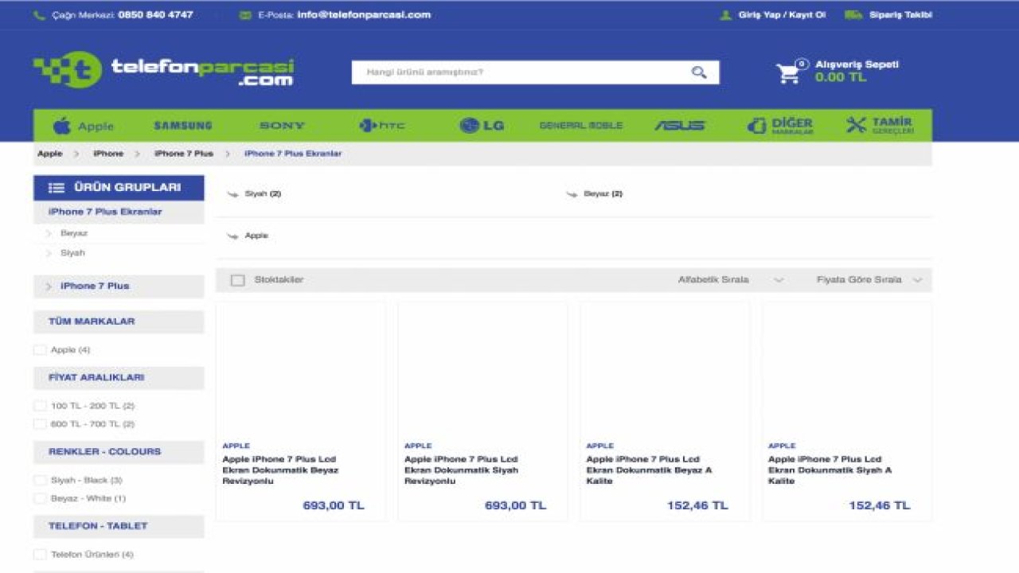1019x573 pixels.
Task: Click the Sipariş Takibi truck icon
Action: click(853, 15)
